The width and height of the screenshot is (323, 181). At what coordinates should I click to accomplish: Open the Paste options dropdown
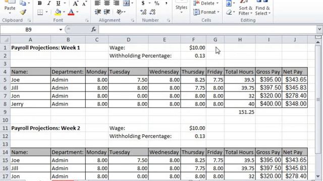tap(10, 13)
